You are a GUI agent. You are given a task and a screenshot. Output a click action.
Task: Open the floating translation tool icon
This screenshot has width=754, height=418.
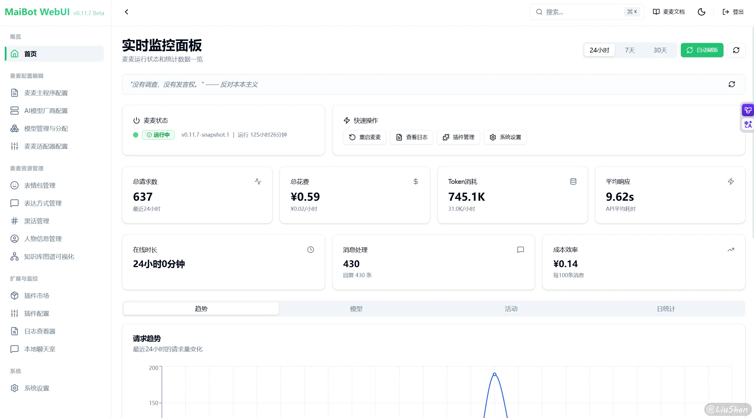click(747, 124)
